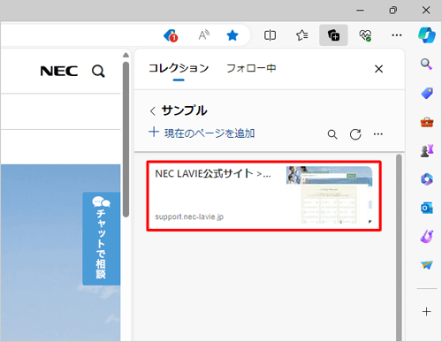Restore down the Edge window
442x342 pixels.
pos(392,11)
